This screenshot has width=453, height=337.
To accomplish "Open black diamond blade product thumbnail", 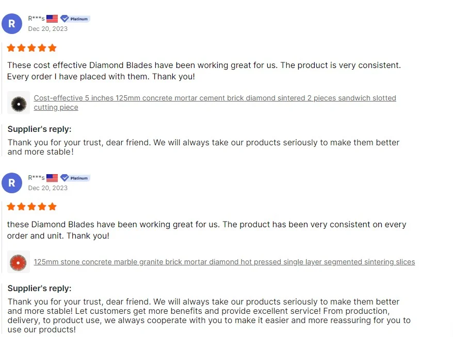I will pos(19,103).
